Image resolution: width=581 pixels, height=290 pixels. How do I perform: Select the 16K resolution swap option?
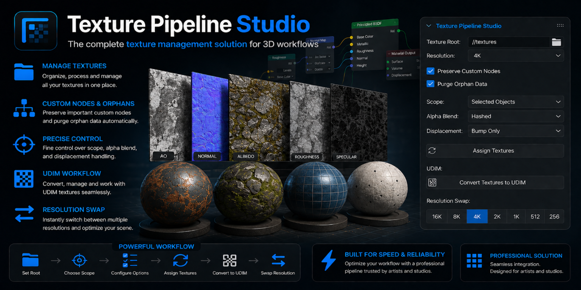click(x=437, y=217)
